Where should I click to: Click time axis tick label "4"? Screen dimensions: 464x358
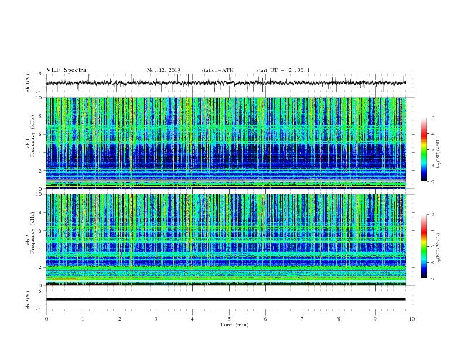[x=192, y=319]
